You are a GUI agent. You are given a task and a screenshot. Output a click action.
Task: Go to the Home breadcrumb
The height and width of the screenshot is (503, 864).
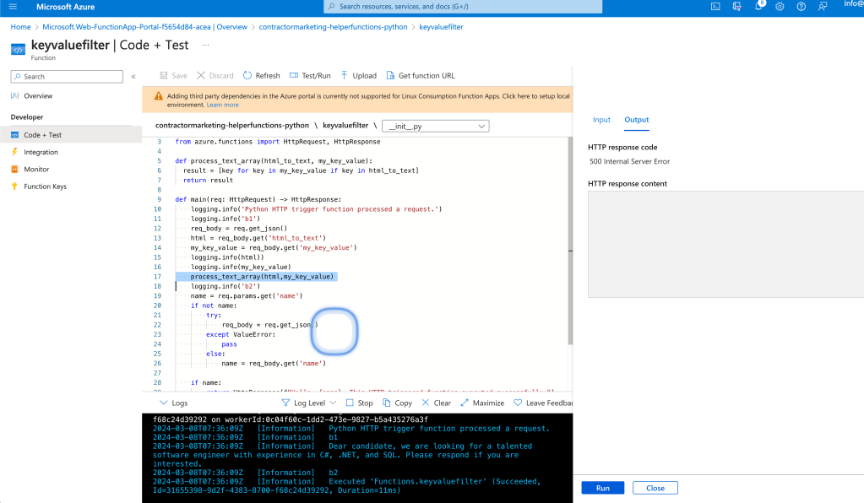point(20,27)
